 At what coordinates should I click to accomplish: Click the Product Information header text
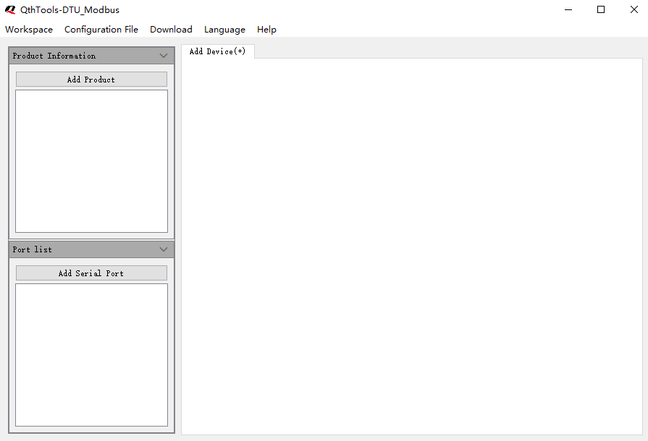click(54, 56)
